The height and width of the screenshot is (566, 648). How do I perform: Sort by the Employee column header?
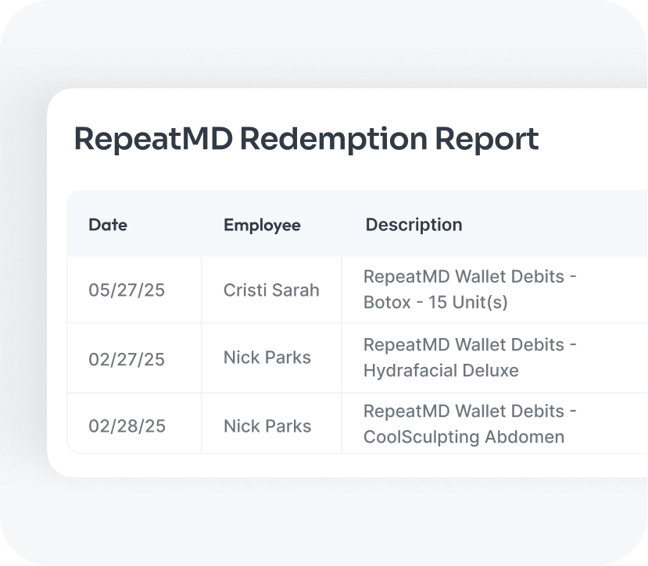pyautogui.click(x=262, y=225)
